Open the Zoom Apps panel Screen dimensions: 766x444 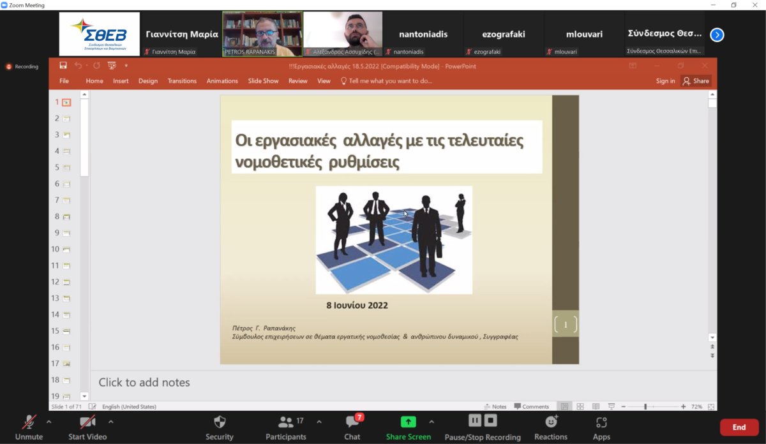tap(601, 422)
